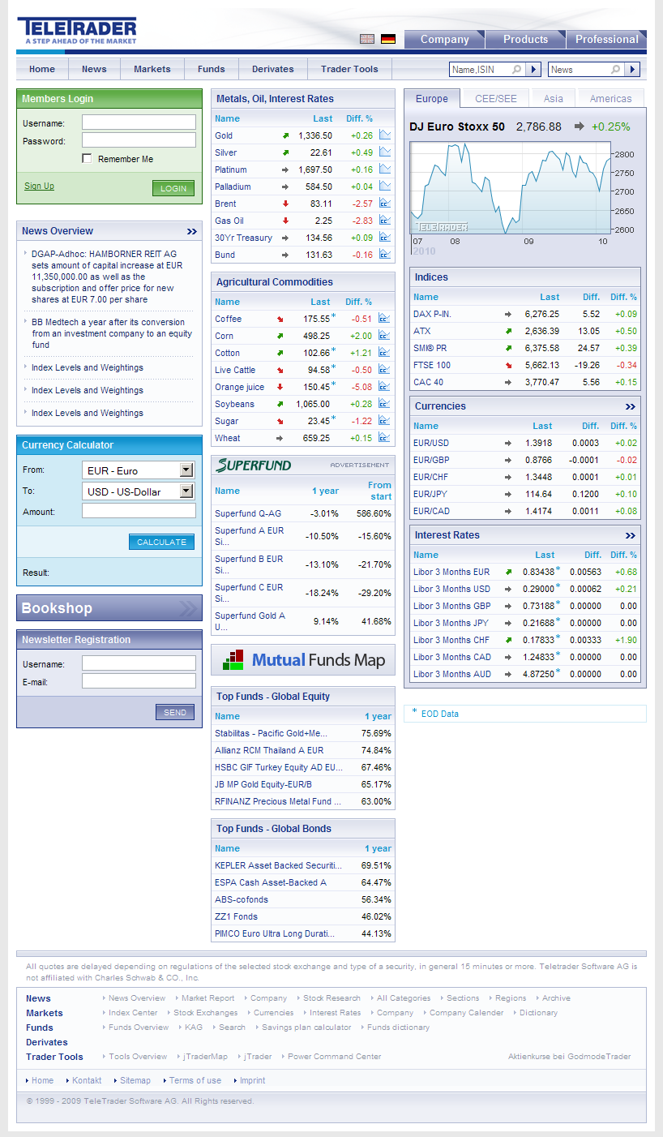Switch language via the German flag icon

pos(388,39)
